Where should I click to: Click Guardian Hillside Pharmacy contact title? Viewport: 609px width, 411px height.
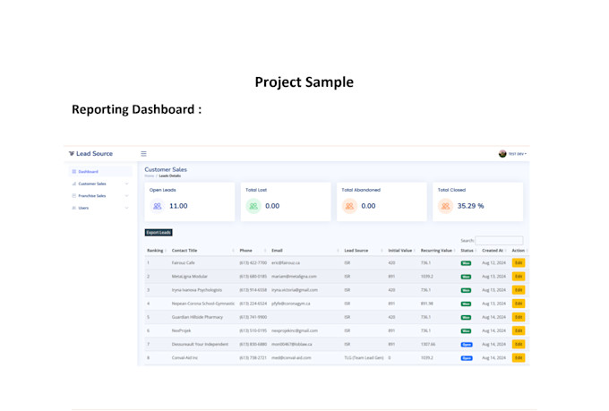tap(197, 317)
